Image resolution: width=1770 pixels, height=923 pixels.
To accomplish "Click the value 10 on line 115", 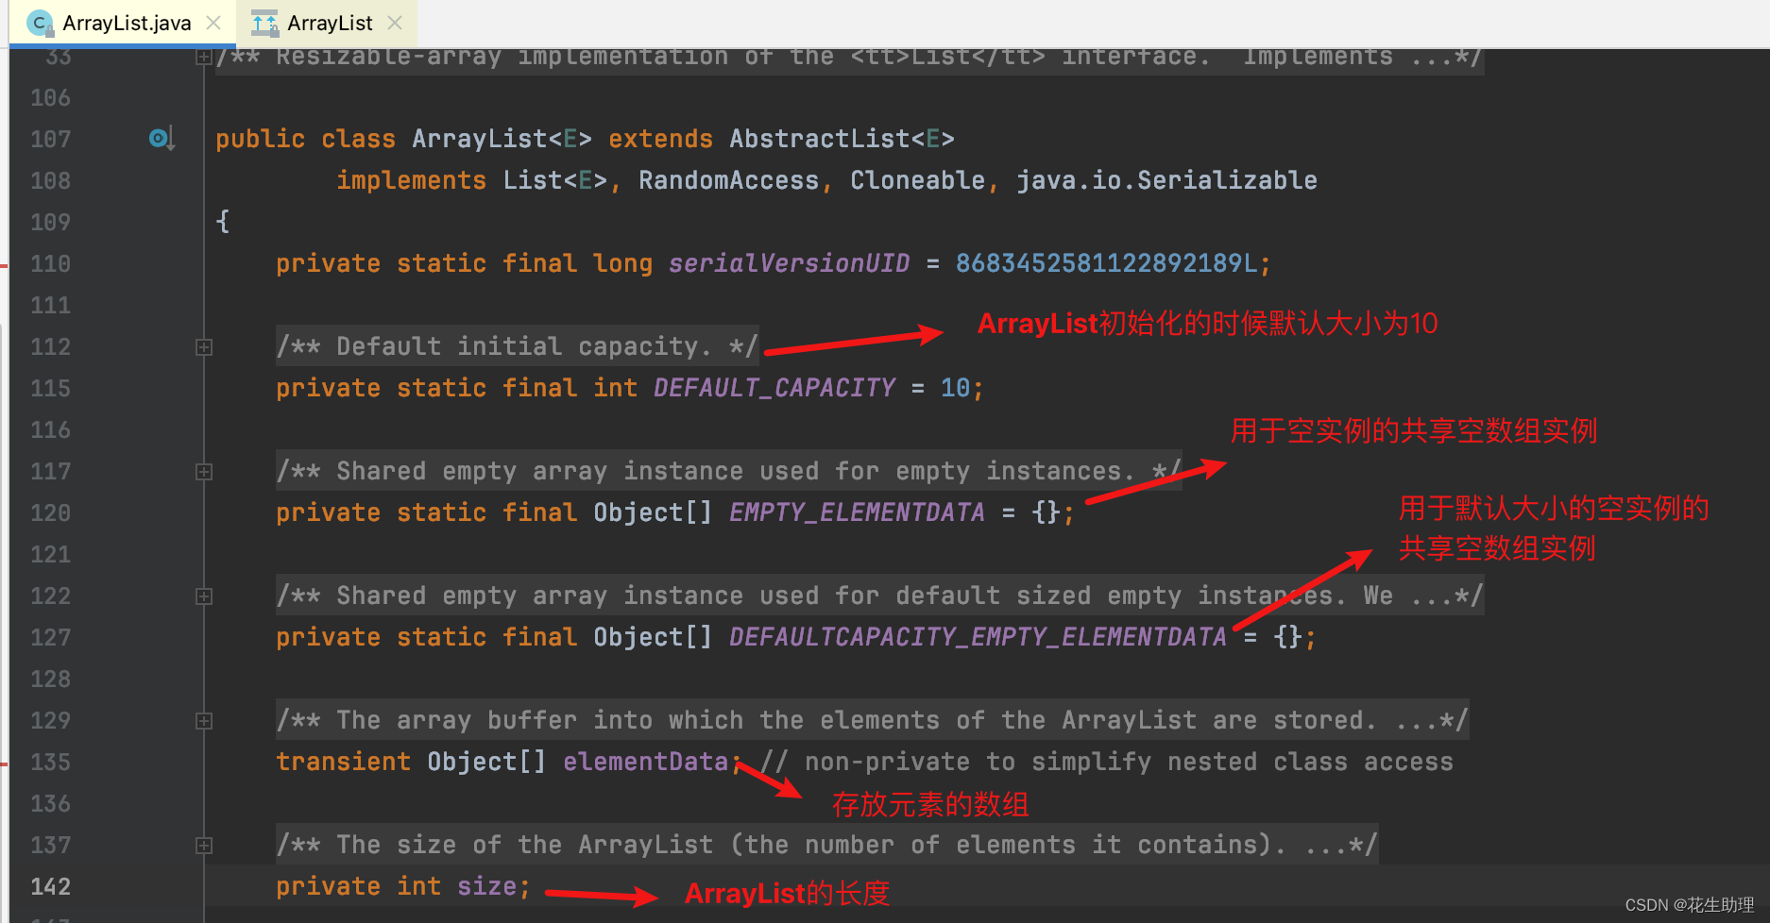I will [x=955, y=388].
